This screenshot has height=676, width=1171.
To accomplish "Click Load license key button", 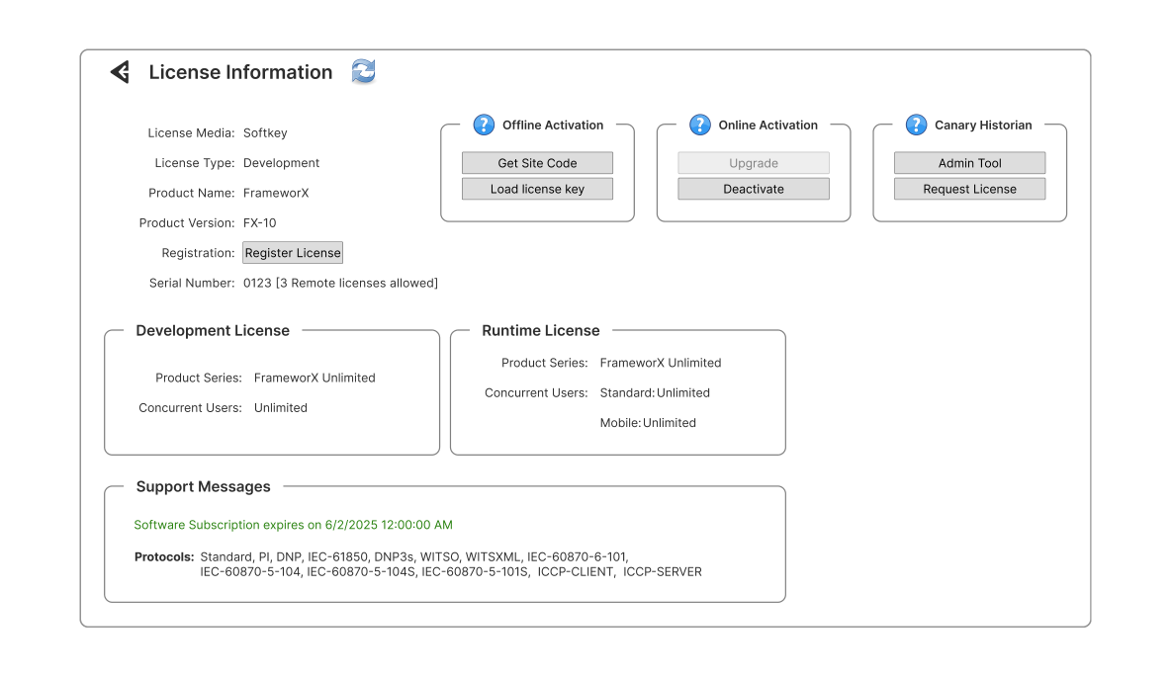I will 538,189.
